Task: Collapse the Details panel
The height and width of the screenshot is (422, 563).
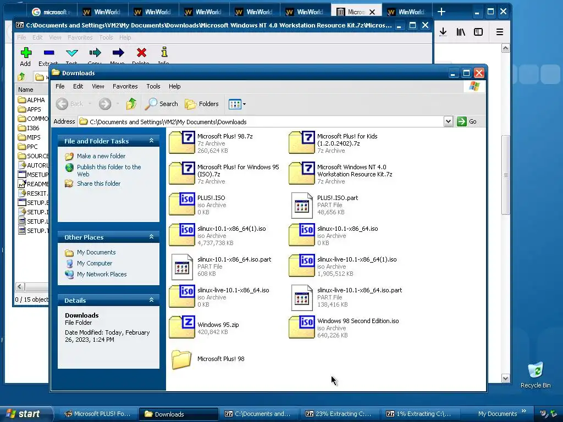Action: (x=152, y=300)
